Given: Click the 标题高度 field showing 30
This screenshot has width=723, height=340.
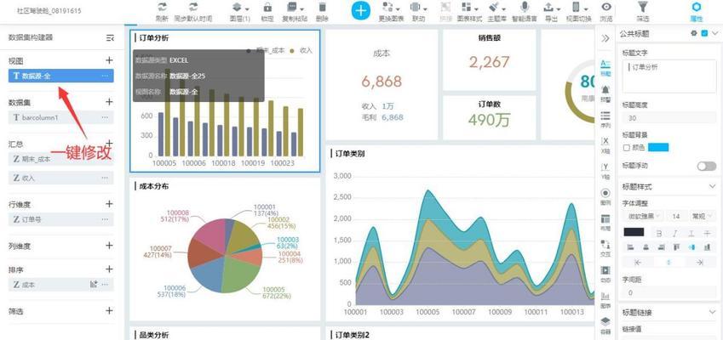Looking at the screenshot, I should (669, 118).
